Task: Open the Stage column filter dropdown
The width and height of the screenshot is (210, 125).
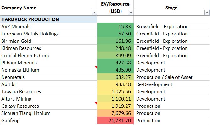Action: [207, 13]
